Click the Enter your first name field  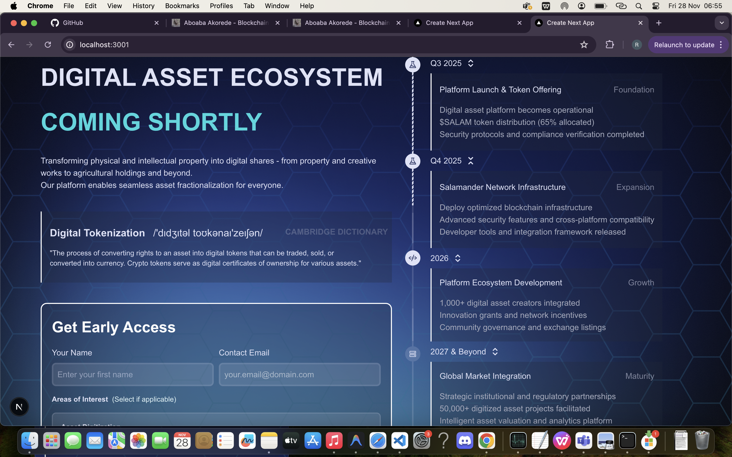point(133,374)
